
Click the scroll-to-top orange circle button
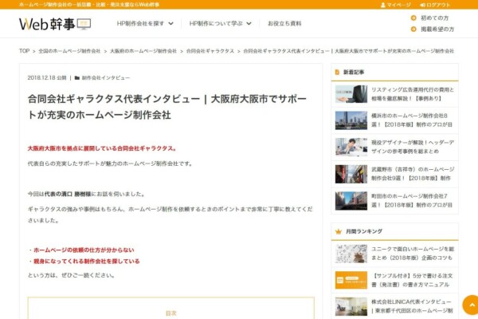coord(472,305)
